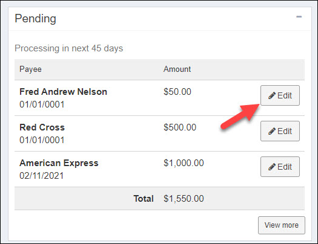Click the Payee column header
Screen dimensions: 318x244
[x=30, y=69]
